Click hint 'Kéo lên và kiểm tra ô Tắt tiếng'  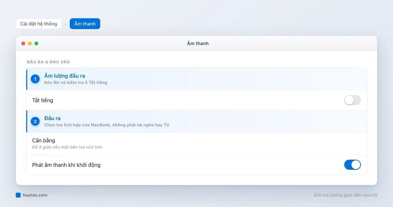tap(76, 82)
